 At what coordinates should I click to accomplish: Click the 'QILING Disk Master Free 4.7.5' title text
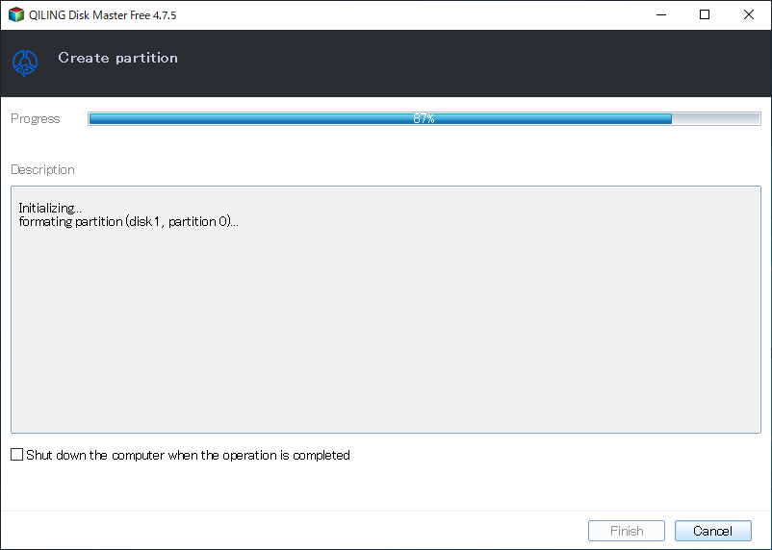[x=102, y=15]
